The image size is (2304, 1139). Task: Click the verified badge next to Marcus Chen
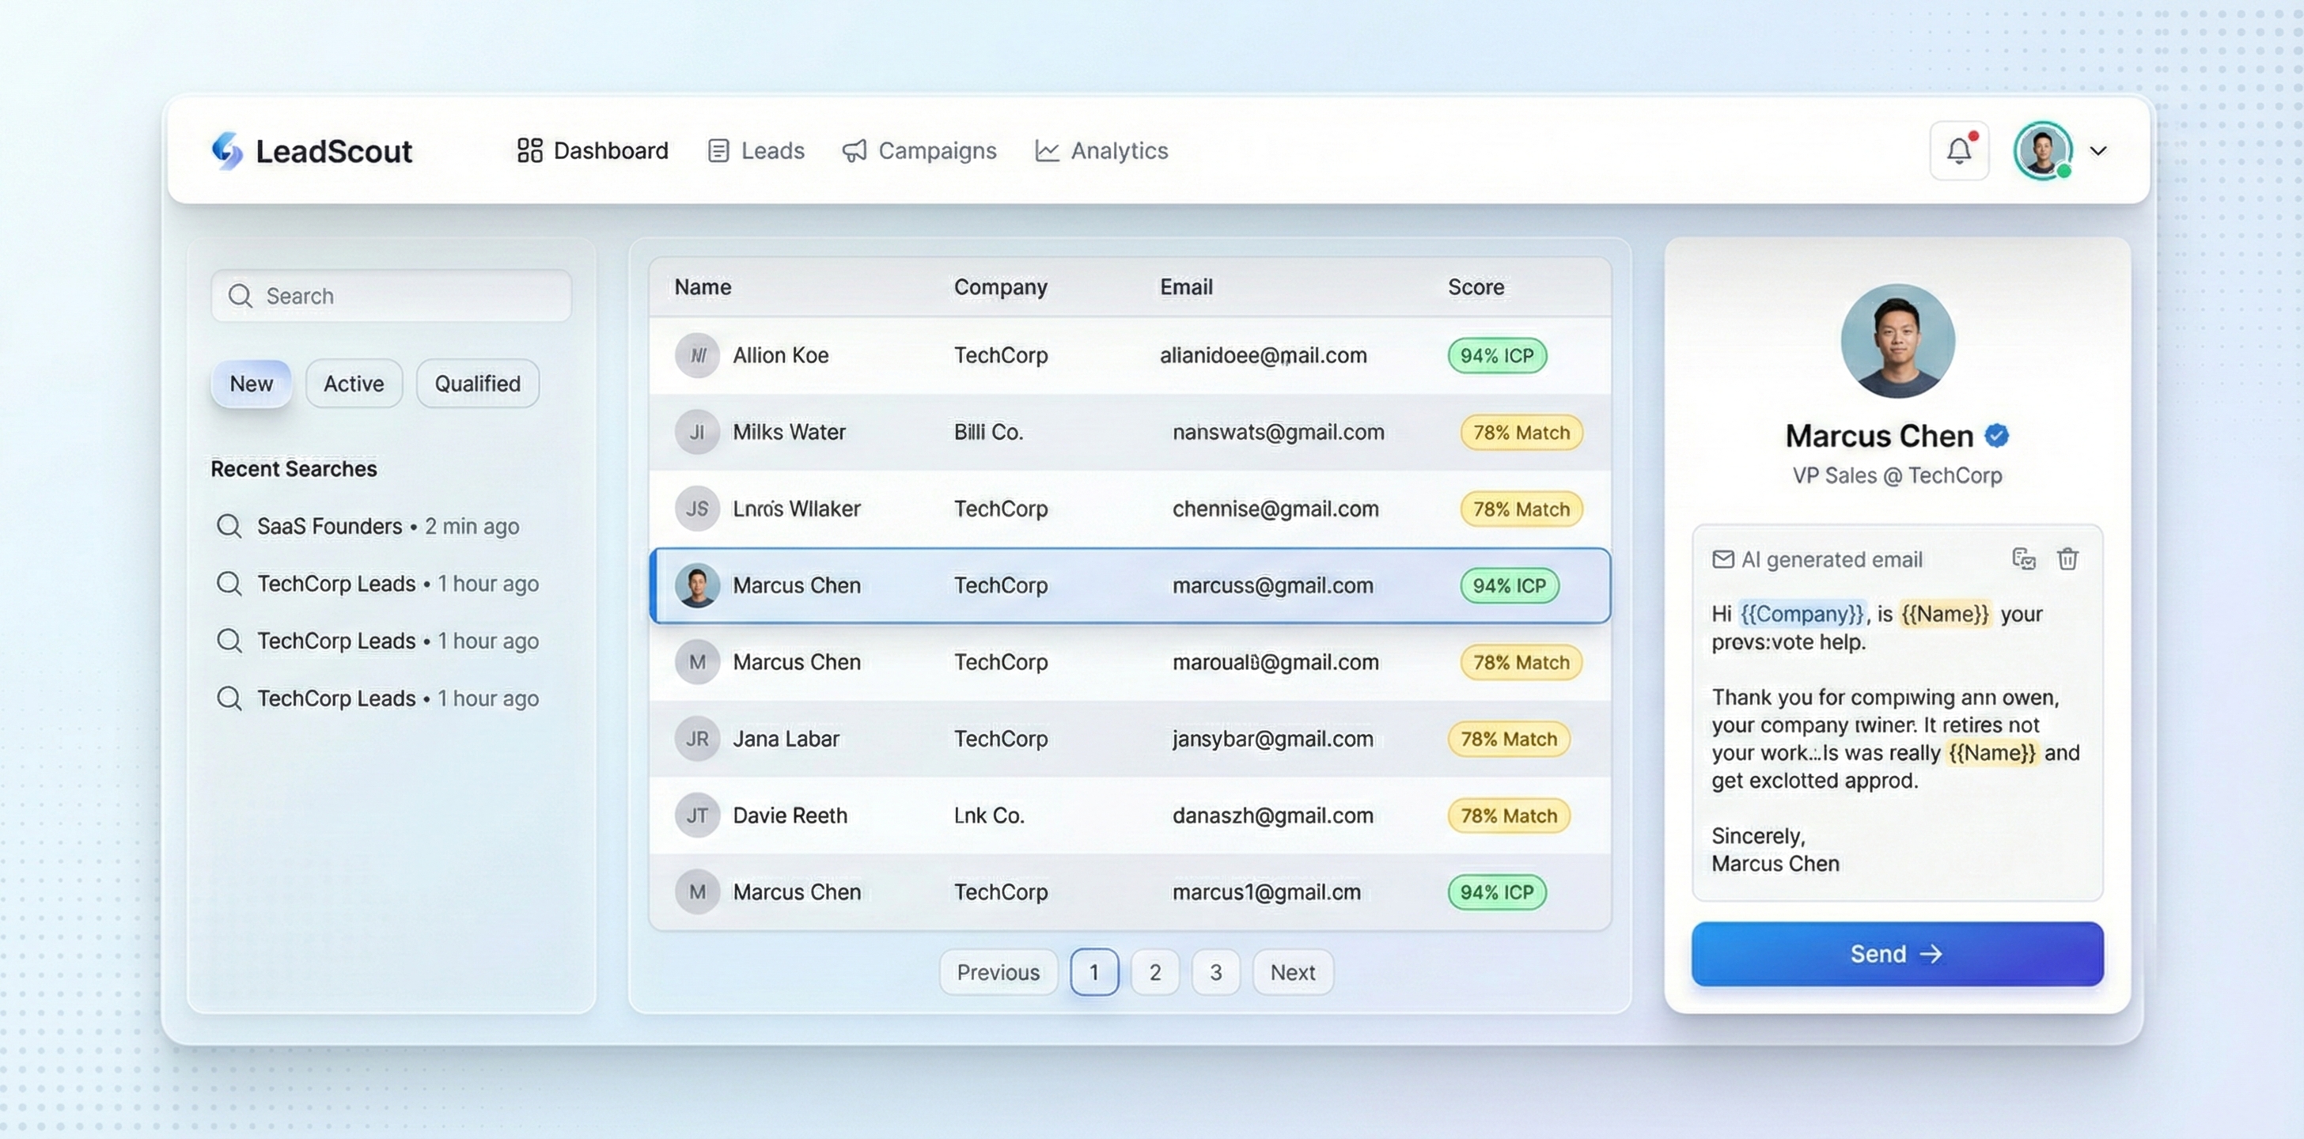1996,435
